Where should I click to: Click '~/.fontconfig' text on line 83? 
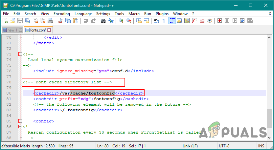[x=77, y=110]
